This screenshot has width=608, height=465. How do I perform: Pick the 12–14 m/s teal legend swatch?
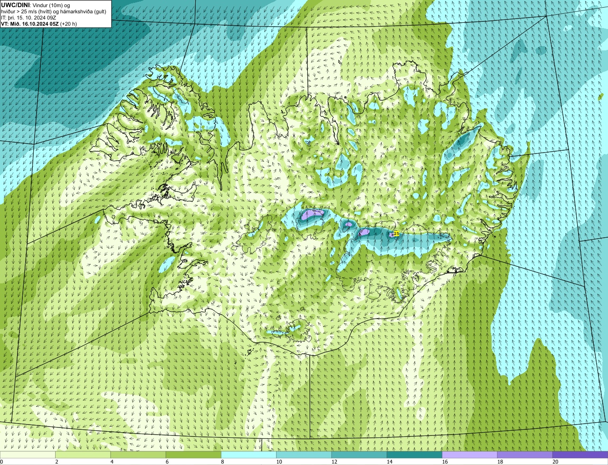tap(359, 455)
